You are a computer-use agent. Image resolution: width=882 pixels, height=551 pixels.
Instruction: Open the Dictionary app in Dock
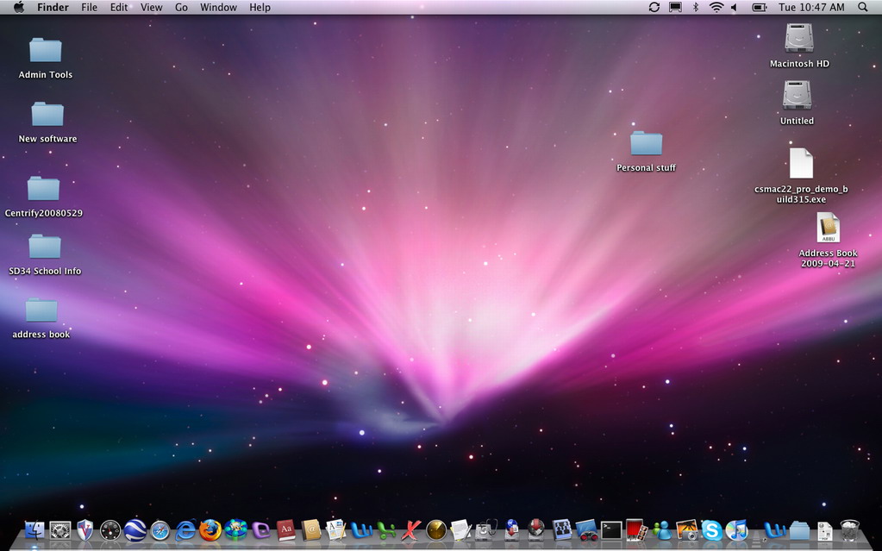coord(285,530)
